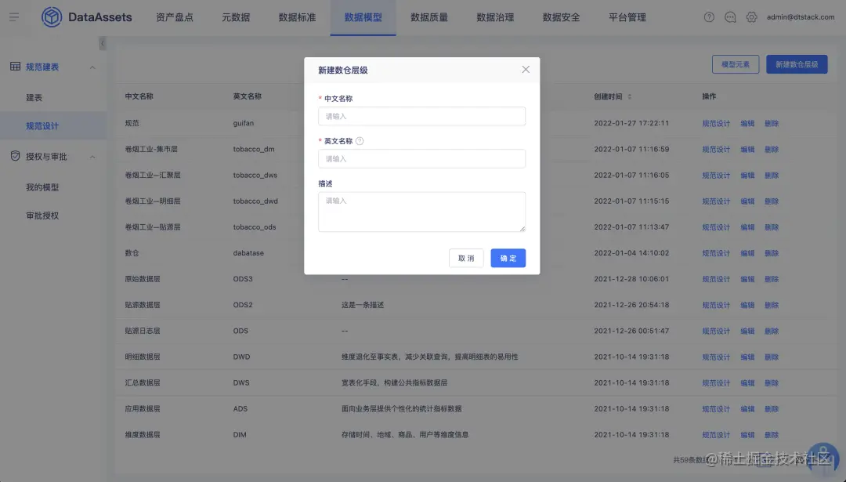
Task: Click the 授权与审批 shield icon
Action: (15, 156)
